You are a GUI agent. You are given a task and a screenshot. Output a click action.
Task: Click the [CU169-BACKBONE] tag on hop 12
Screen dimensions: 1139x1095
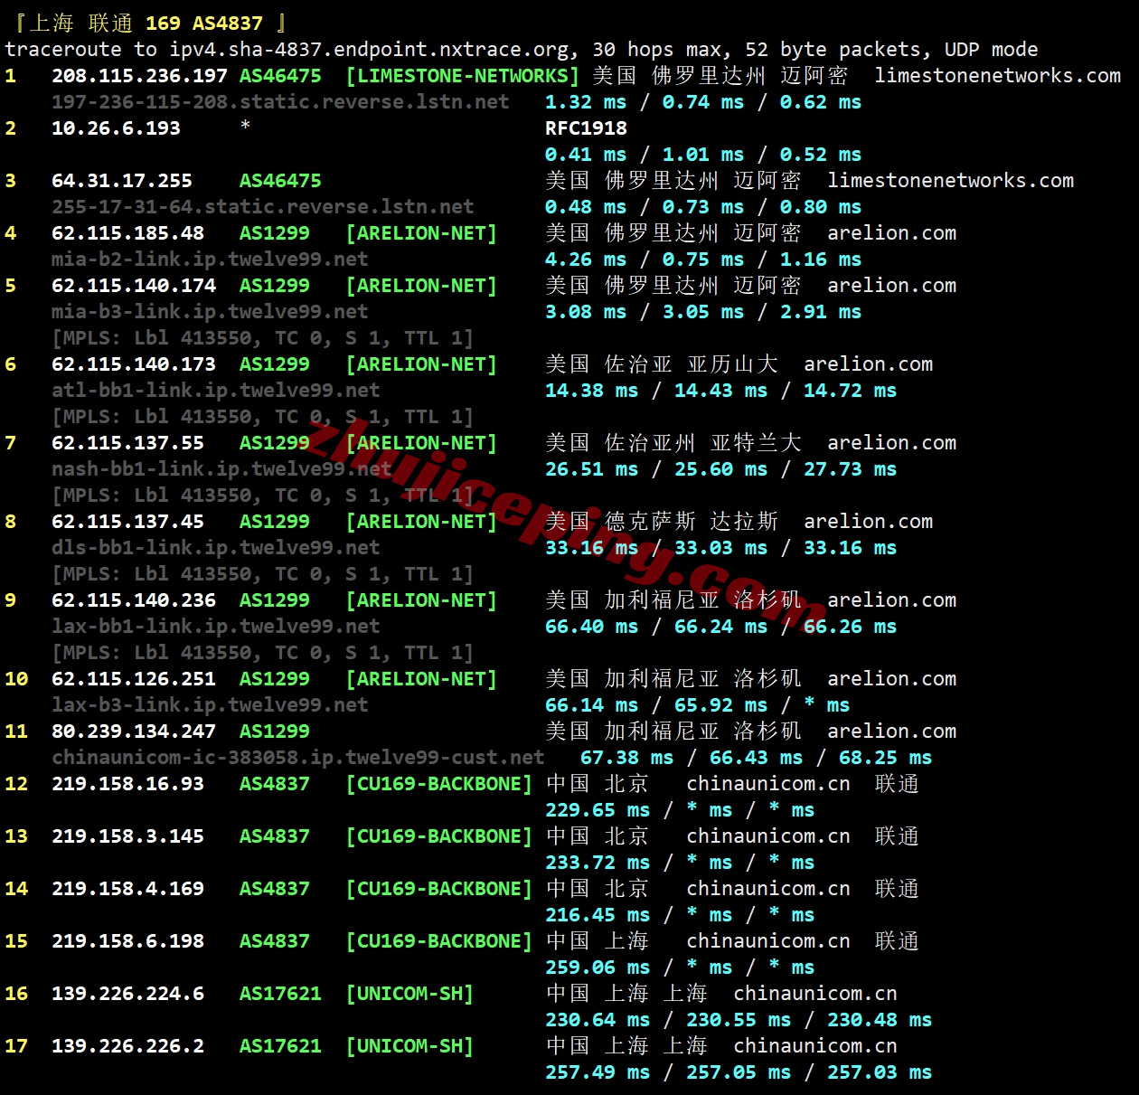coord(439,784)
